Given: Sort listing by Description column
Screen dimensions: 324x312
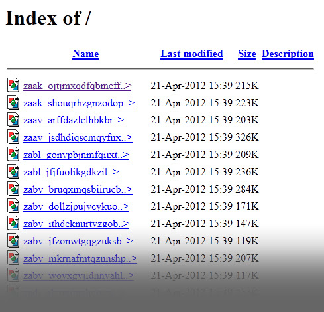Looking at the screenshot, I should click(x=288, y=54).
